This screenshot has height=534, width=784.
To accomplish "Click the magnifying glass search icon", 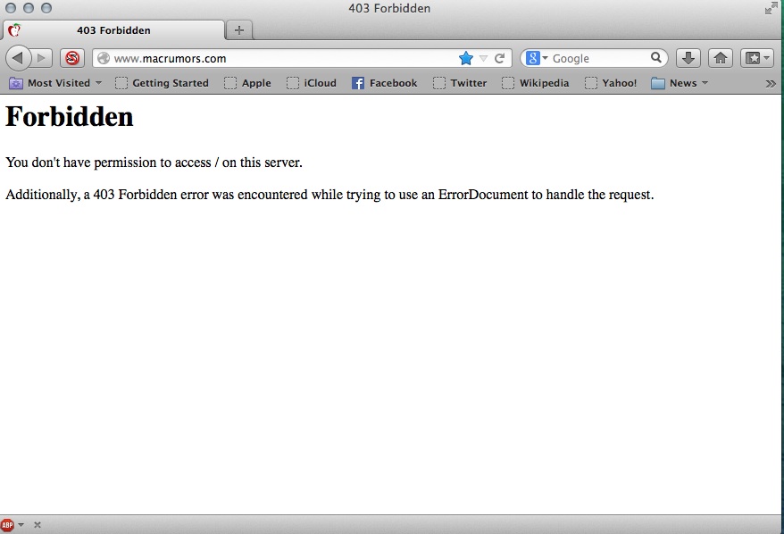I will [x=656, y=58].
